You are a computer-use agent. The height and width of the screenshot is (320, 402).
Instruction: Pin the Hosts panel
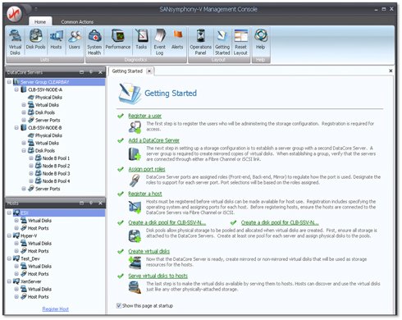[91, 203]
